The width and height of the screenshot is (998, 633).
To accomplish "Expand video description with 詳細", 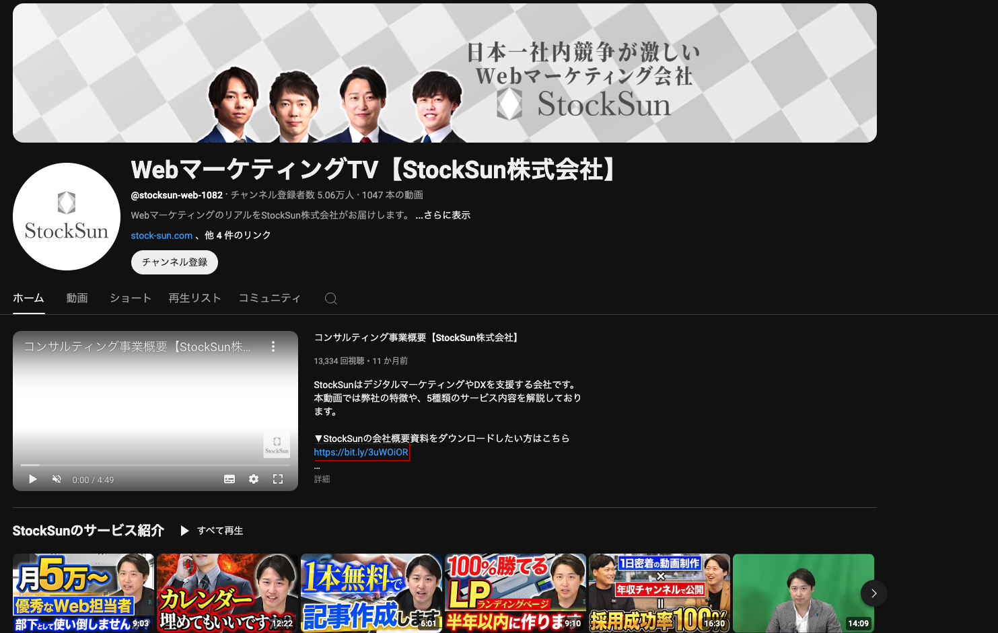I will click(x=322, y=479).
